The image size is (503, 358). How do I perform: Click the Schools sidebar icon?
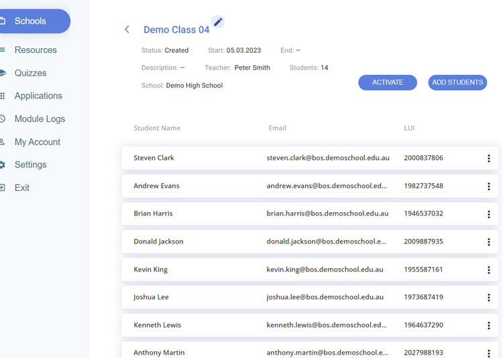3,21
